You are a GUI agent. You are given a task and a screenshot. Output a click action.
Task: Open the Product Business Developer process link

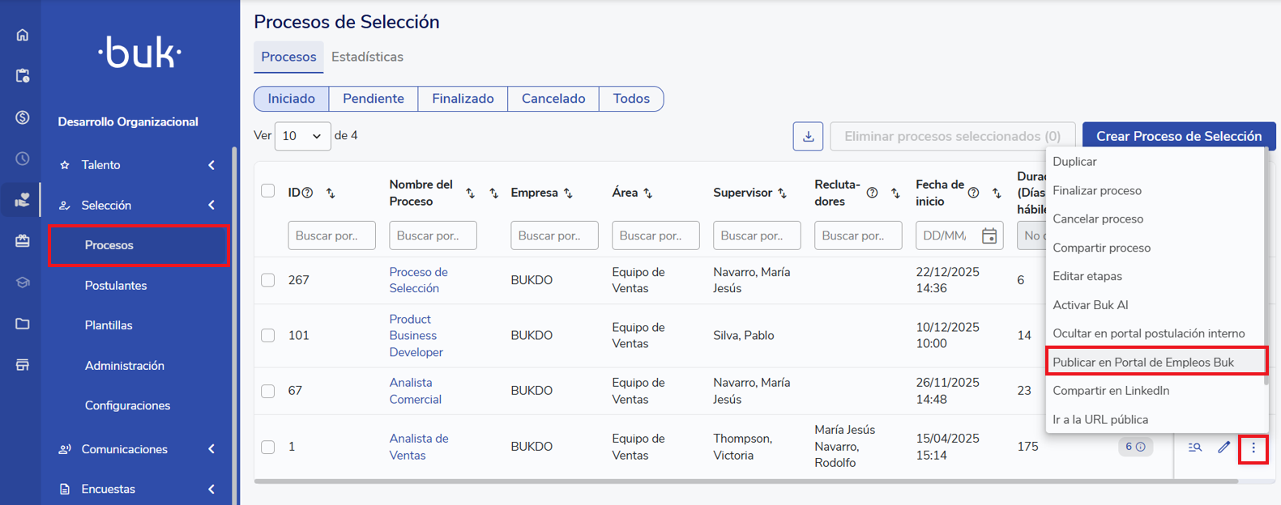click(x=416, y=336)
